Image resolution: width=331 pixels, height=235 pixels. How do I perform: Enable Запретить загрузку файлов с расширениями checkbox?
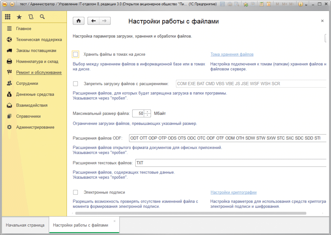75,84
